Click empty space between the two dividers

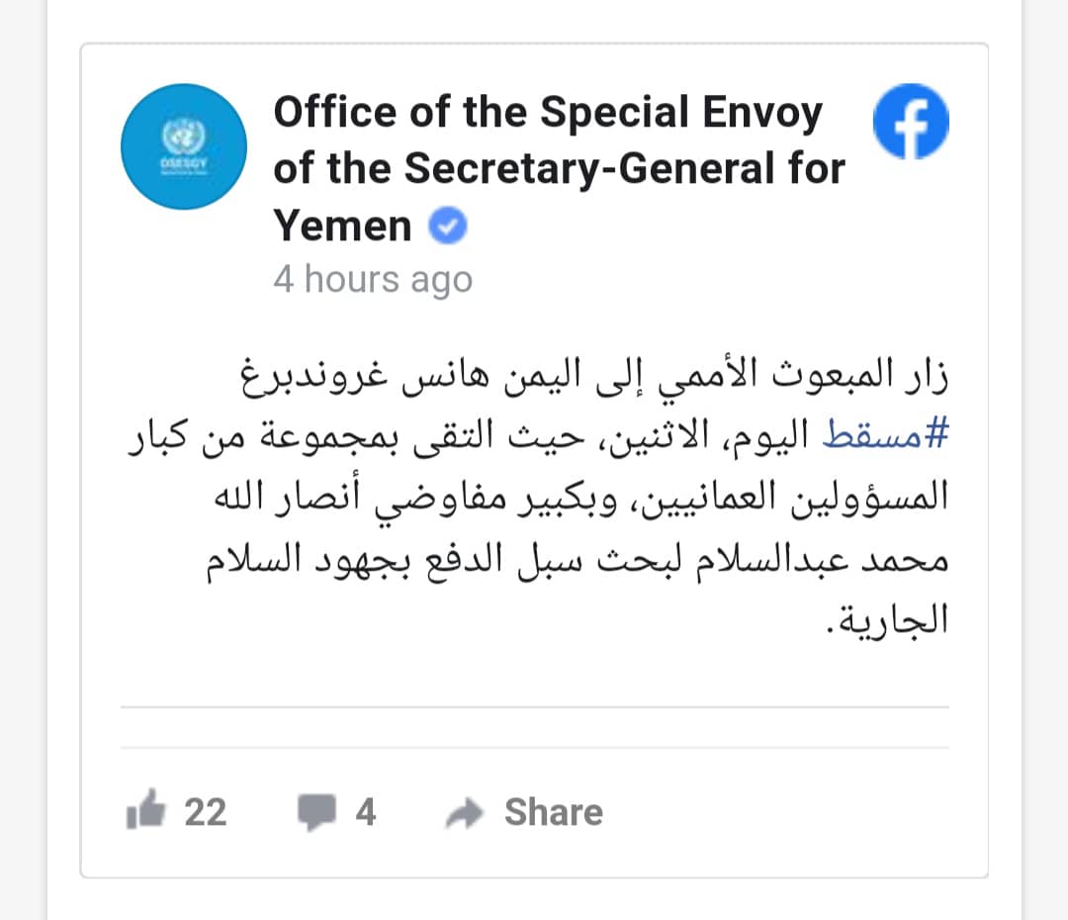click(x=535, y=727)
